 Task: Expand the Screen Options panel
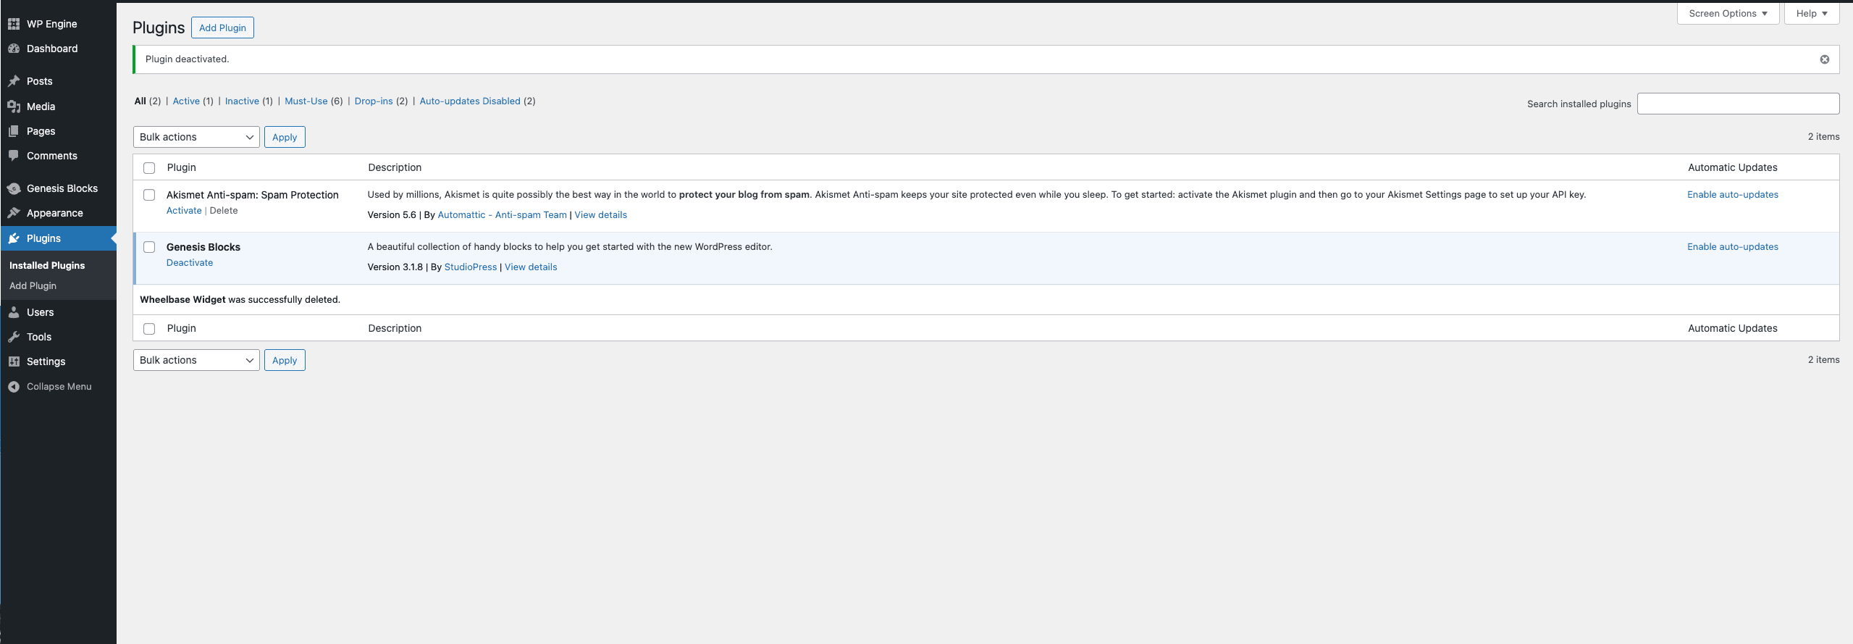[1728, 14]
